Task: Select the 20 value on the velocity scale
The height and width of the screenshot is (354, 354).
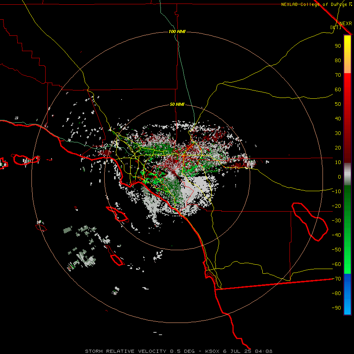Action: click(x=338, y=147)
